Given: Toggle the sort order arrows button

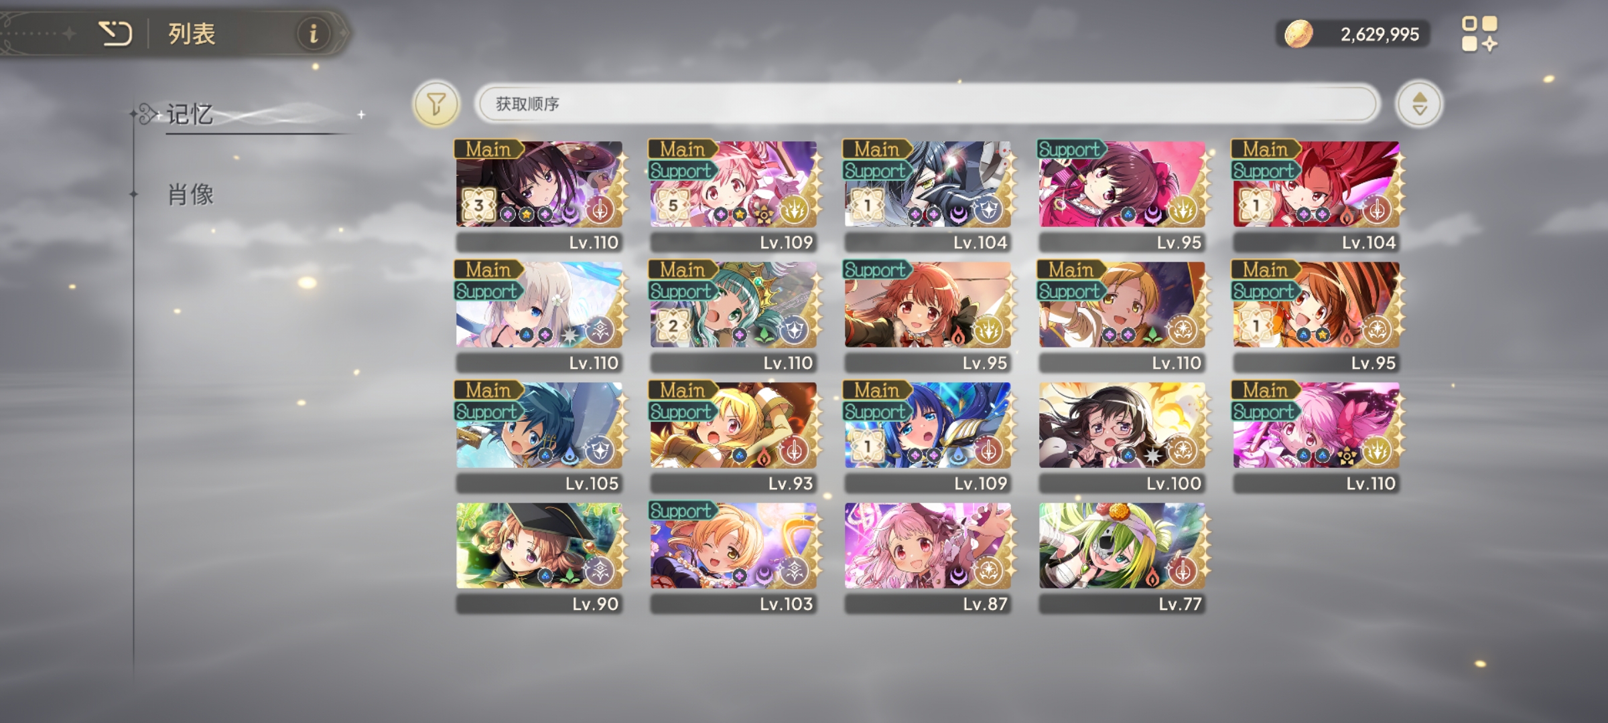Looking at the screenshot, I should click(1419, 104).
